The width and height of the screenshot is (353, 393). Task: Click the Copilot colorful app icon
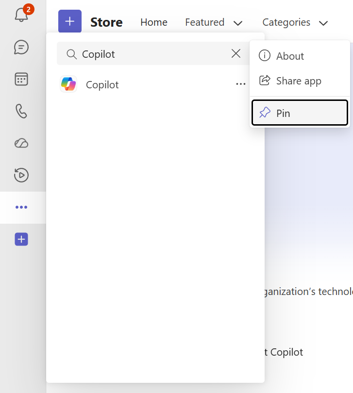tap(68, 84)
